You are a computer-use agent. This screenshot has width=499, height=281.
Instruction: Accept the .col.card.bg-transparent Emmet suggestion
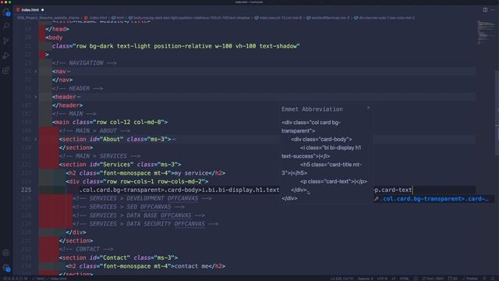pyautogui.click(x=434, y=199)
